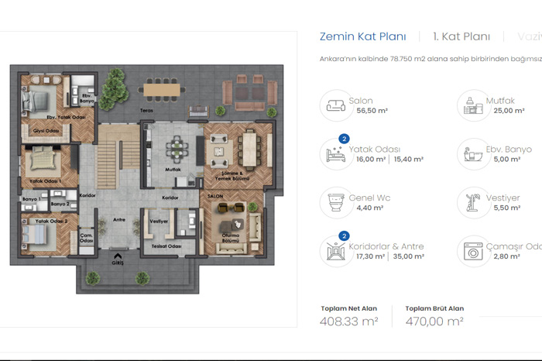Click the Vestiyer label in the room list
This screenshot has width=542, height=361.
click(503, 198)
